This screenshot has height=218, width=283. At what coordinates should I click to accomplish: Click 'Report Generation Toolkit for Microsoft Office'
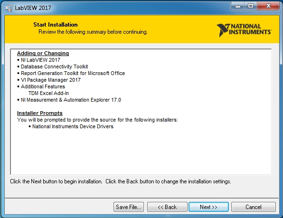point(73,73)
